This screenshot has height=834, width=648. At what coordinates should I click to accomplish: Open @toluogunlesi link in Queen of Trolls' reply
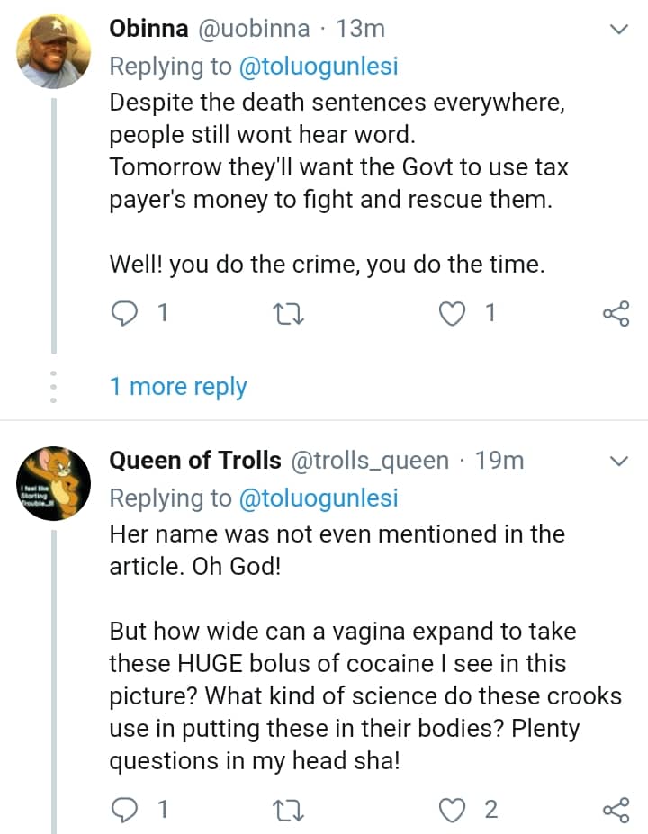coord(319,498)
